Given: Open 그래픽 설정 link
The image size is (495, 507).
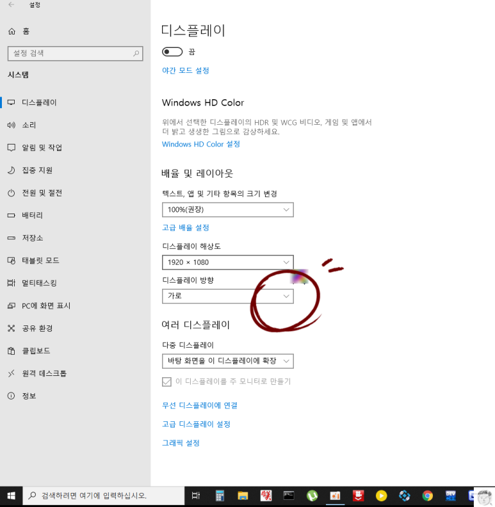Looking at the screenshot, I should tap(181, 443).
